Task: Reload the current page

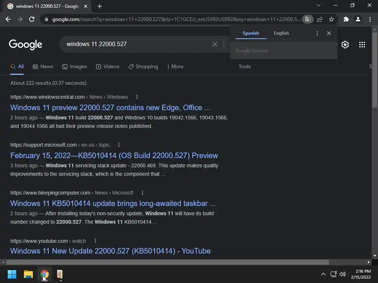Action: coord(32,19)
